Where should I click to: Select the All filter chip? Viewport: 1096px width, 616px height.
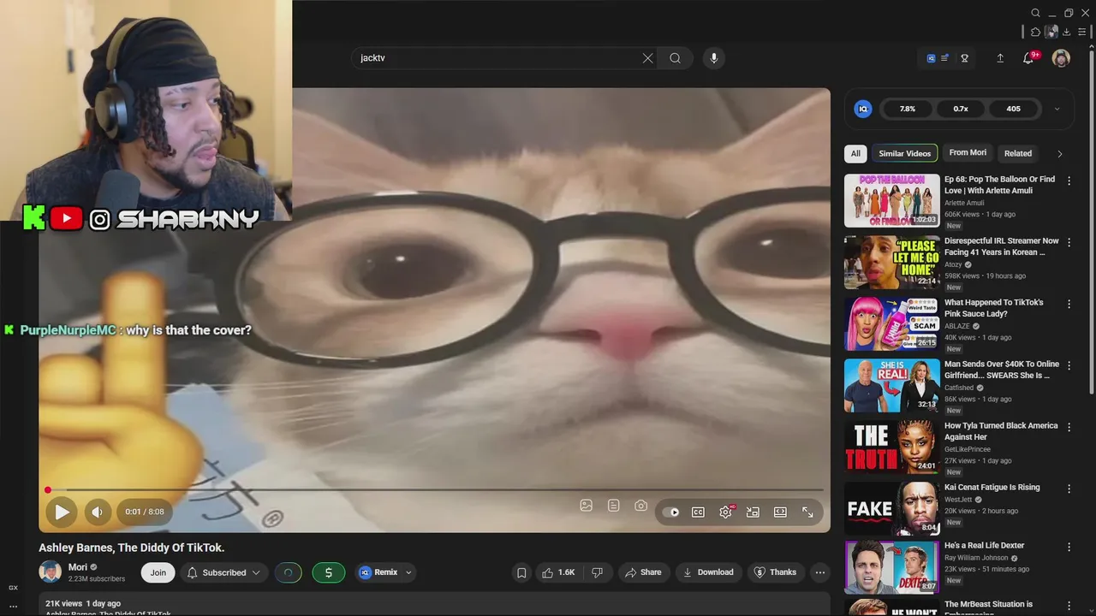855,153
